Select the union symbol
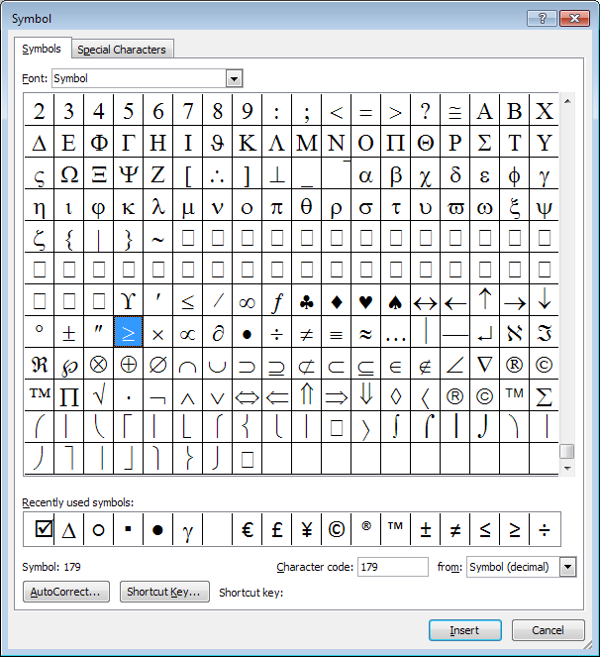The image size is (600, 657). coord(217,364)
